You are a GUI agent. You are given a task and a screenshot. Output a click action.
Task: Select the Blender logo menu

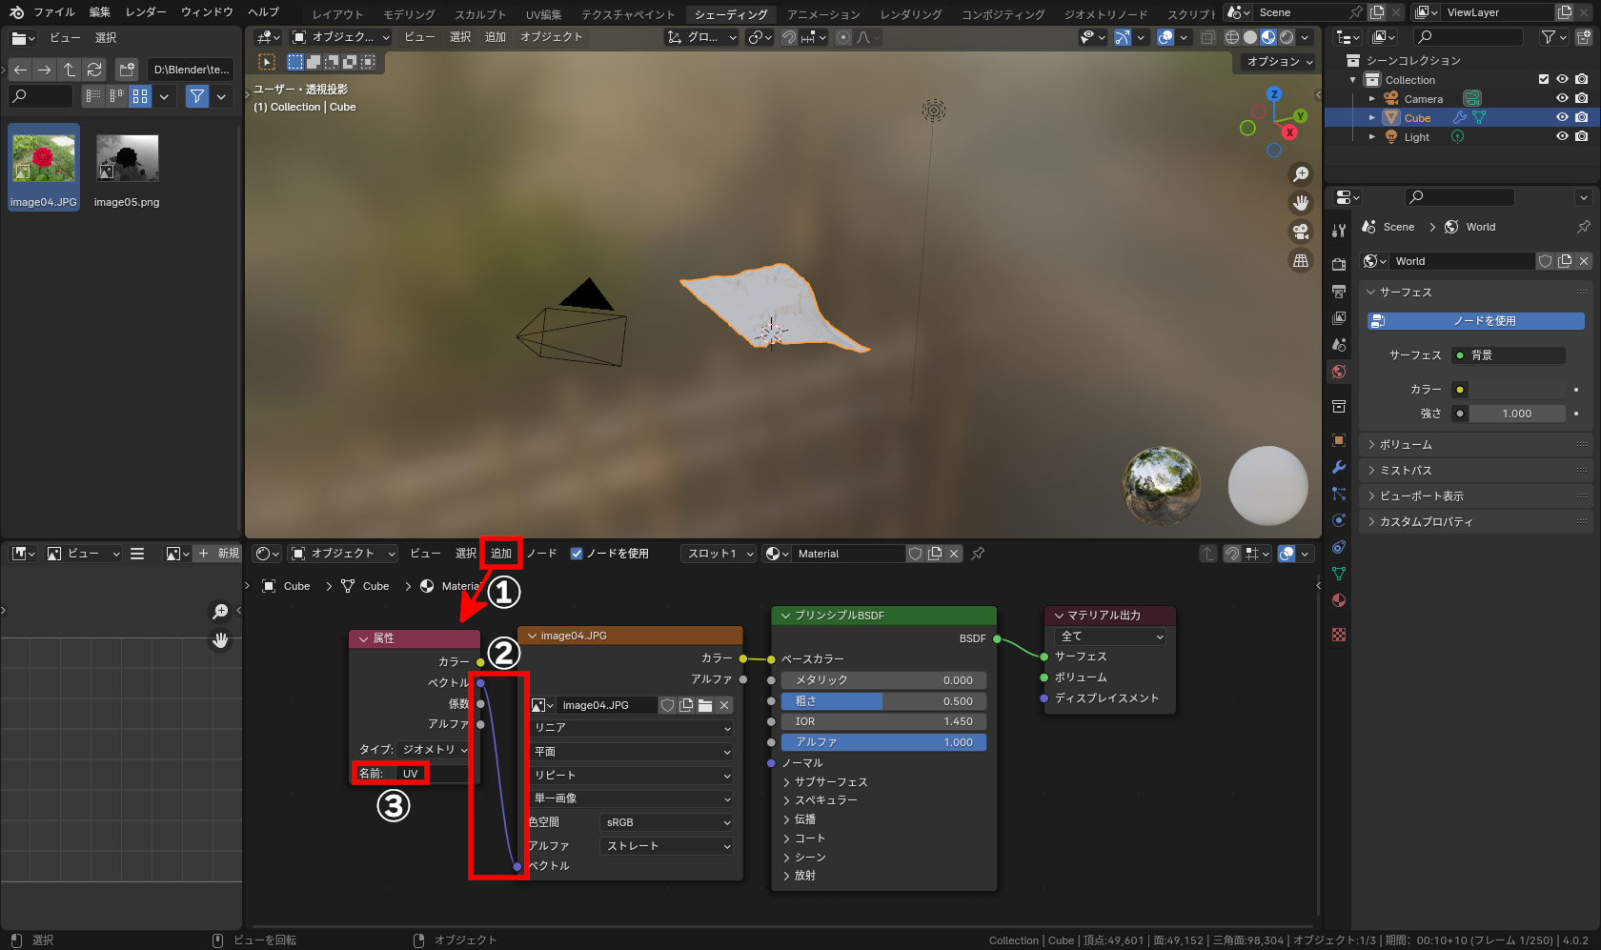16,12
